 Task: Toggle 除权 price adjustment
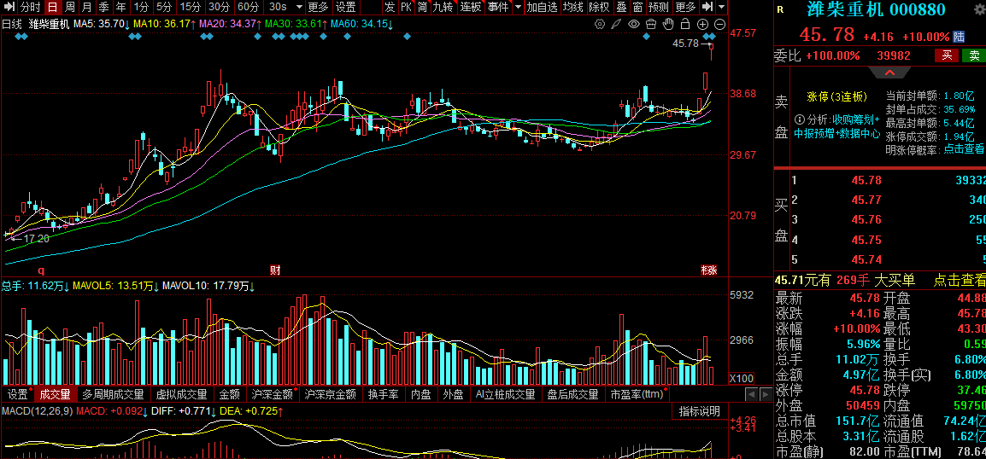tap(599, 8)
